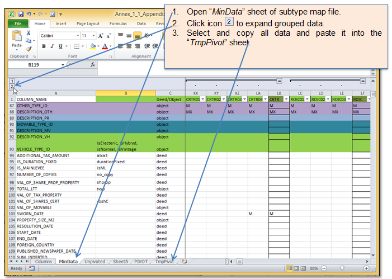Click the Insert Function fx icon
The height and width of the screenshot is (279, 392).
click(x=92, y=65)
